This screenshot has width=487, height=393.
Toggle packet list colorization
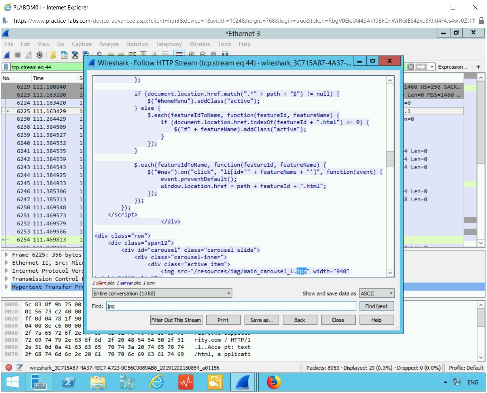(x=179, y=55)
